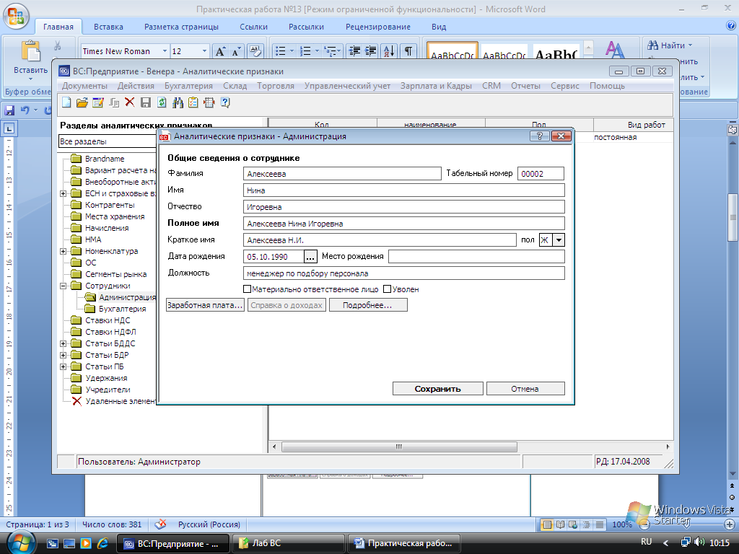Click Undo arrow in Word quick access toolbar

(x=25, y=110)
